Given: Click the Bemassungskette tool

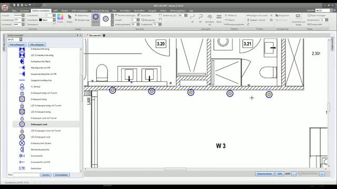Looking at the screenshot, I should point(234,25).
